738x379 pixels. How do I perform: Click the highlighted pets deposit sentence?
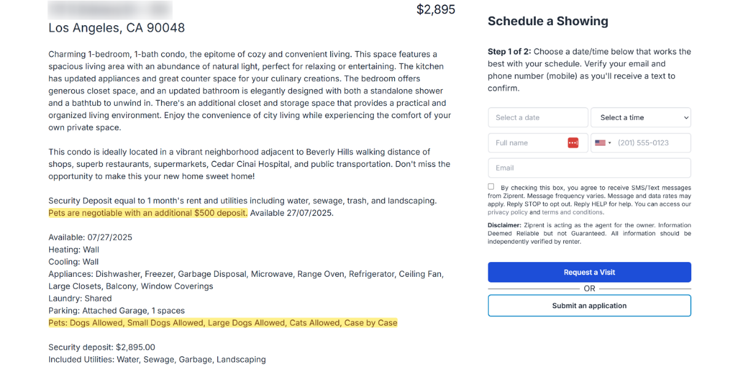coord(148,213)
